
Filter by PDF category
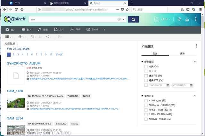pos(75,29)
